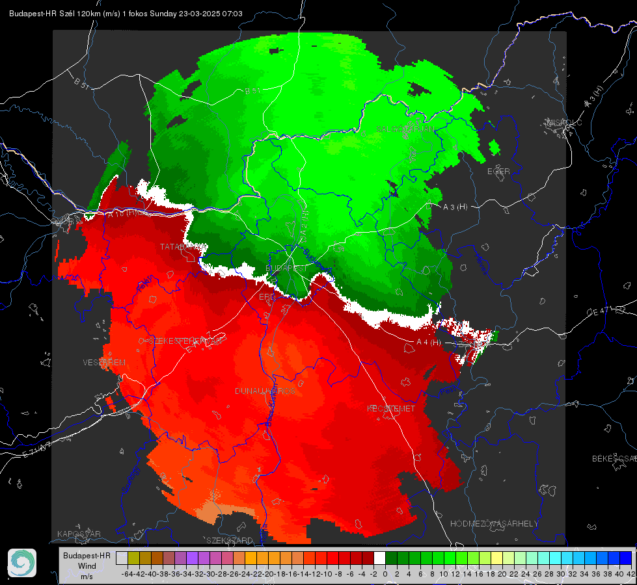
Task: Select the purple swatch between -34 and -32
Action: coord(192,558)
